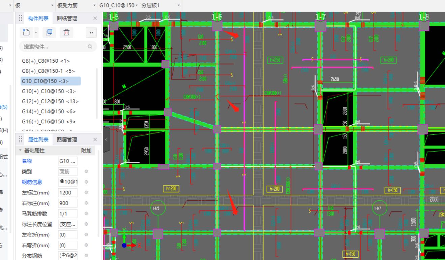Toggle the 附加 radio for 标注长度位置

[x=86, y=224]
